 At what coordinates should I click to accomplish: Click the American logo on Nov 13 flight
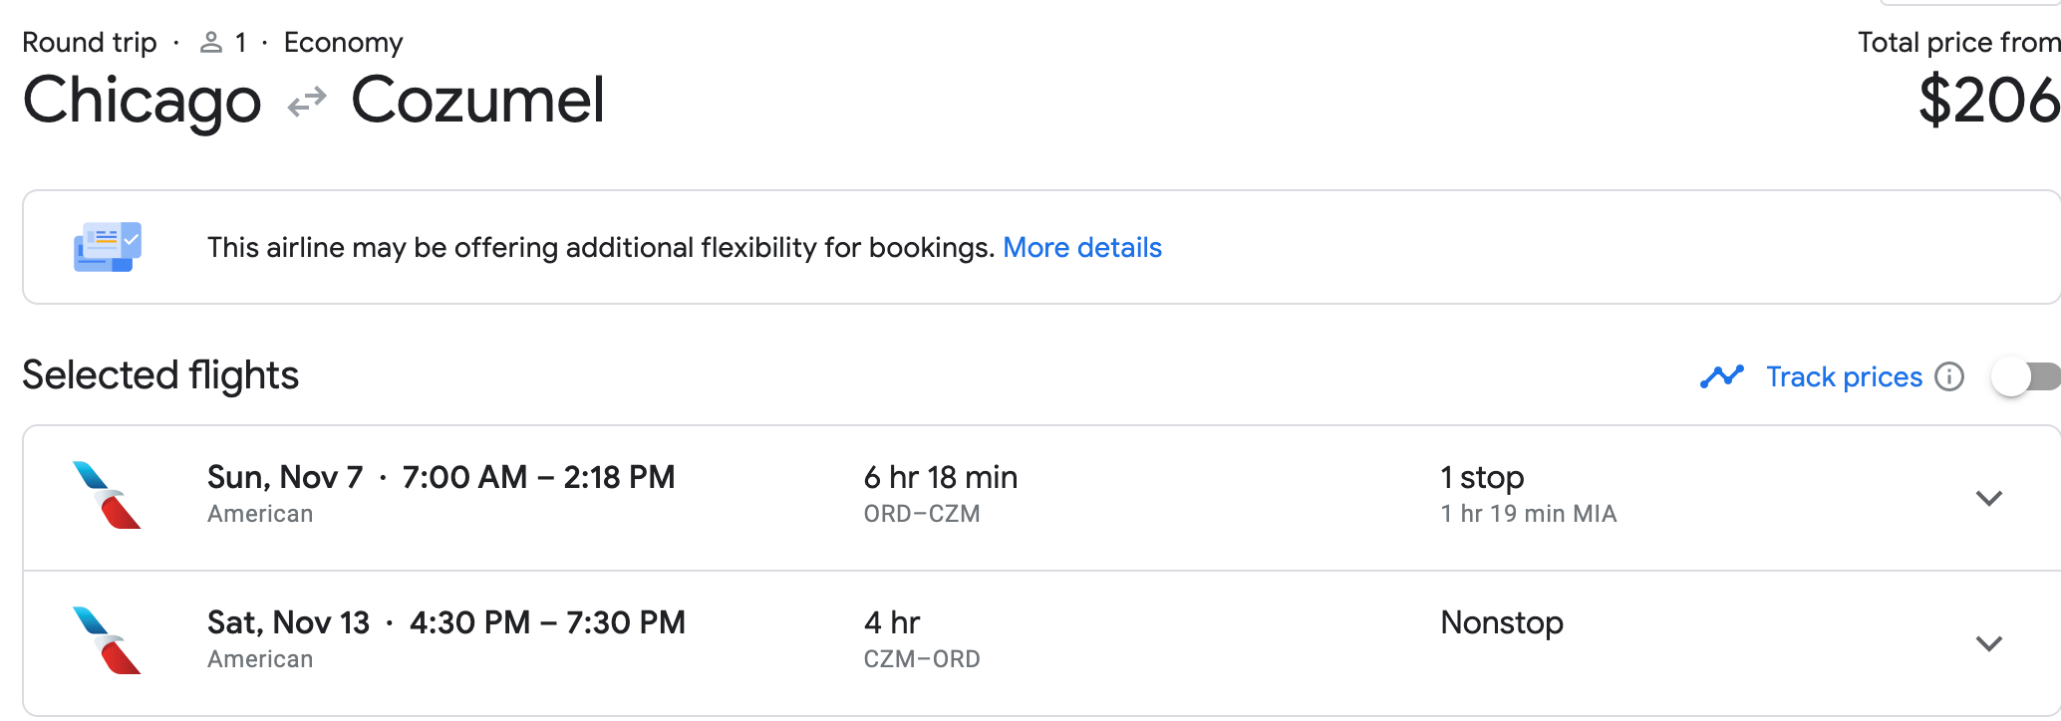pyautogui.click(x=107, y=640)
